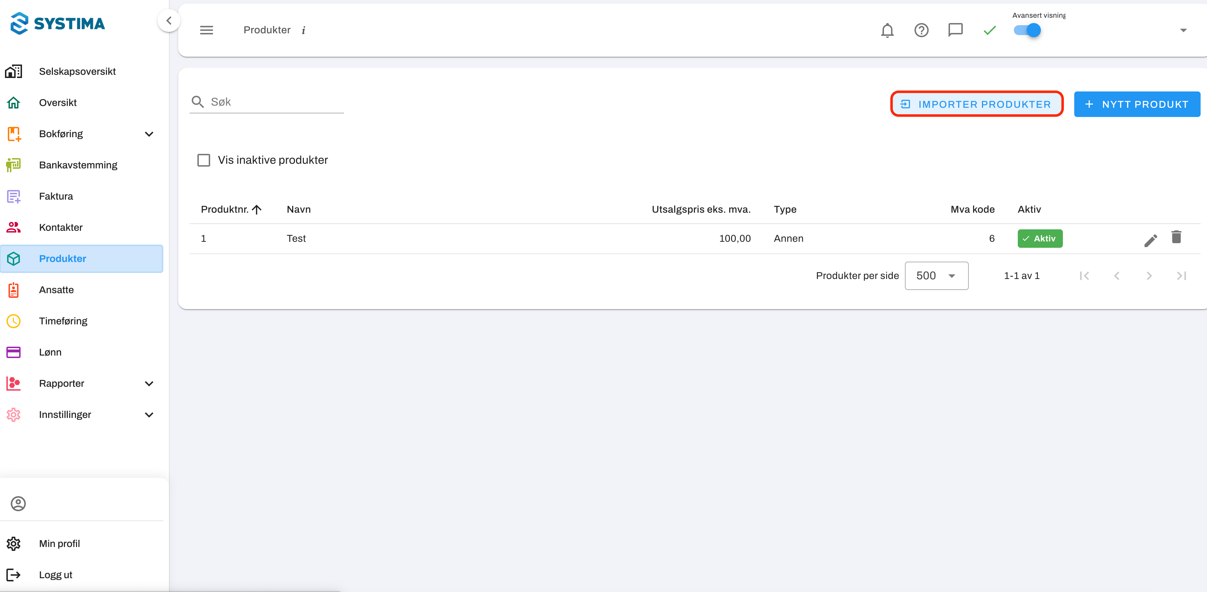Expand the Bokføring menu section
The image size is (1207, 592).
(x=149, y=134)
